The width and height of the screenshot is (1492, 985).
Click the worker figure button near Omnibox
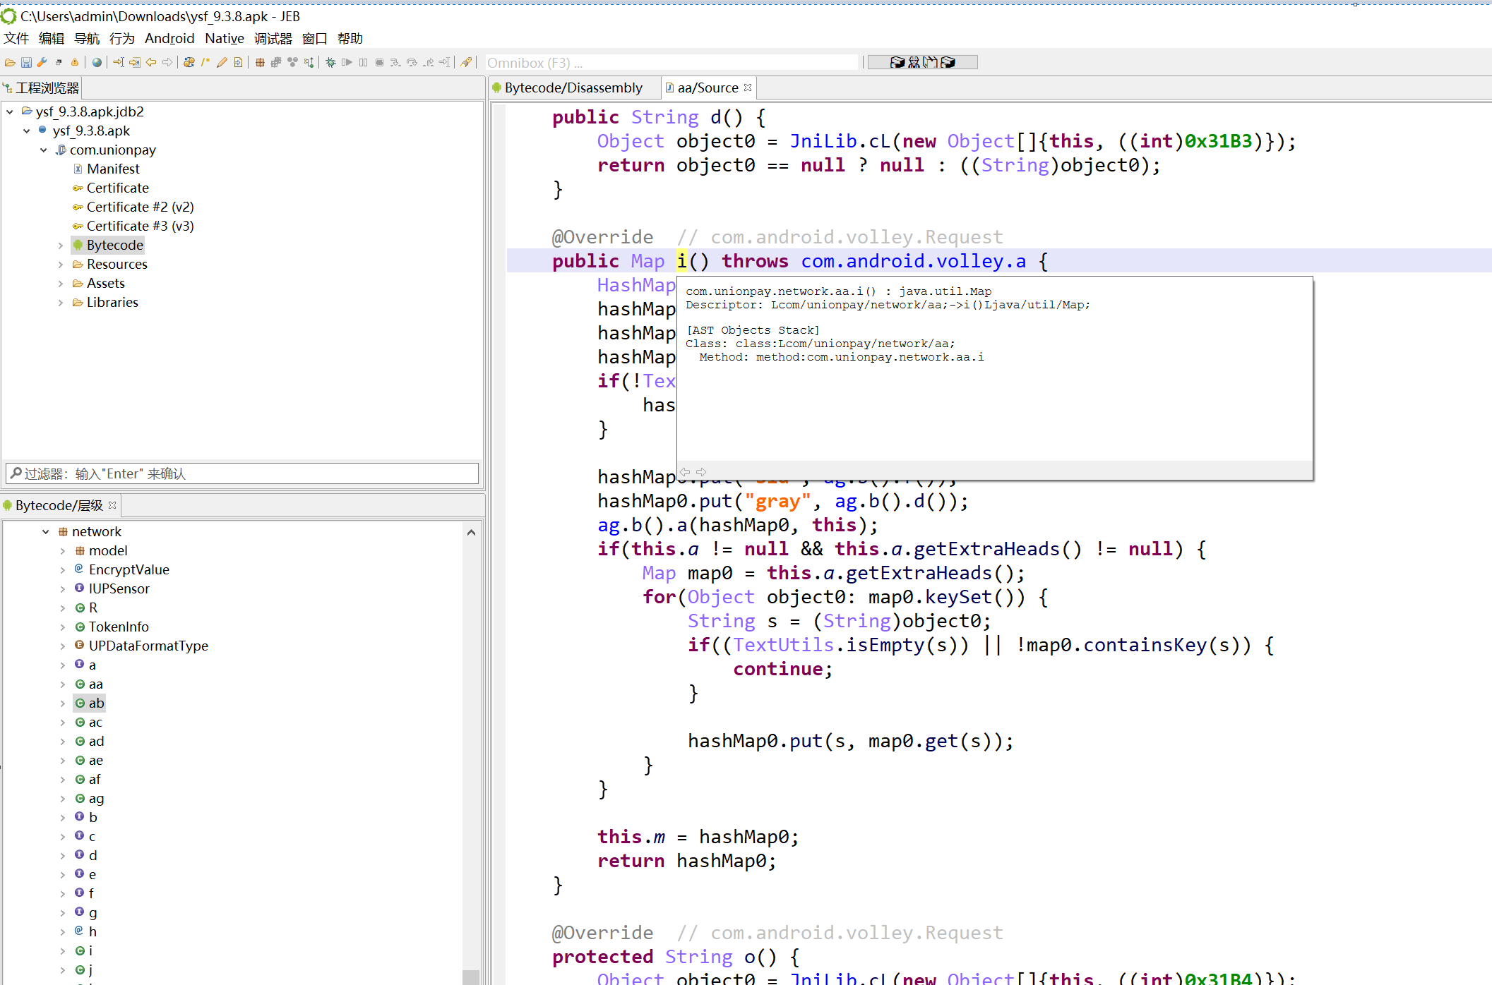tap(914, 62)
